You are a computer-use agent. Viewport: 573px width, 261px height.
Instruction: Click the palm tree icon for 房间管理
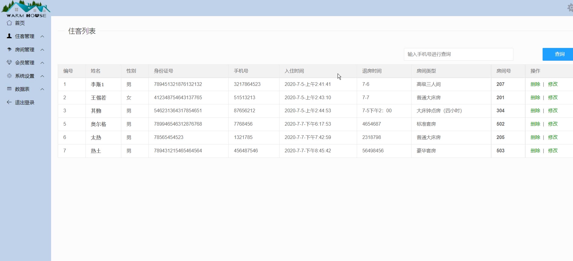tap(9, 49)
